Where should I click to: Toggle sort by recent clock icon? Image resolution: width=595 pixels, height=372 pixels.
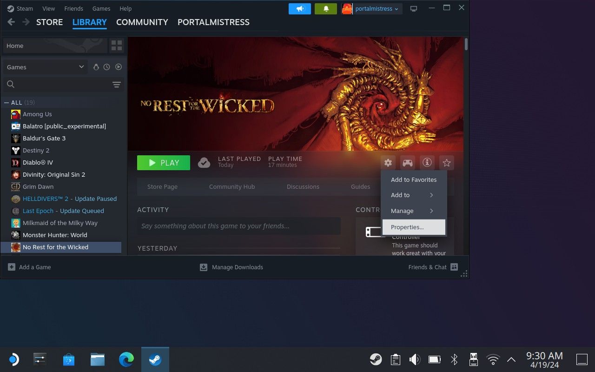pos(107,67)
